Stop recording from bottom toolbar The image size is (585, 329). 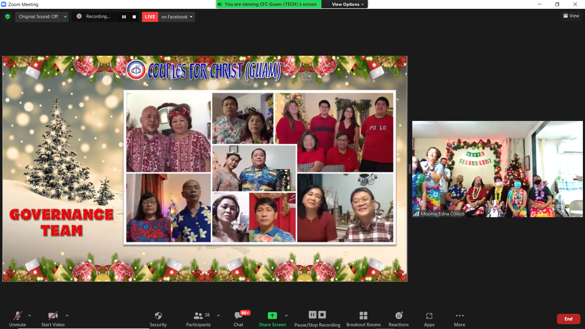click(322, 315)
